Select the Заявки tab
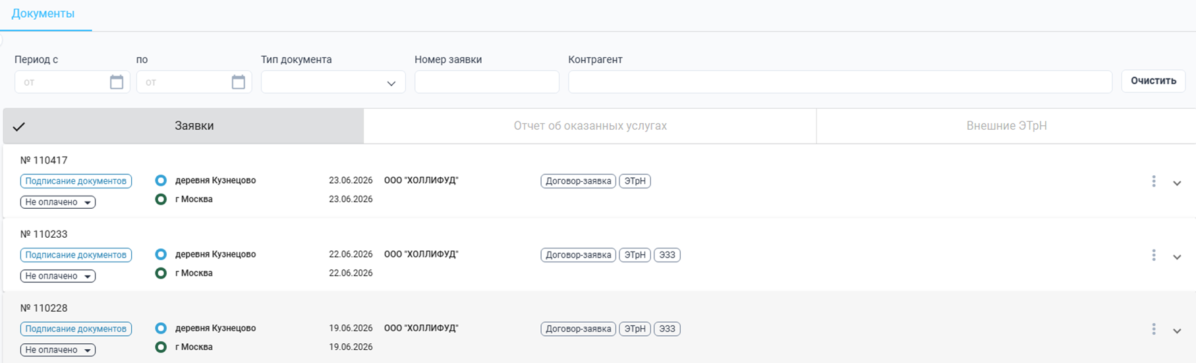This screenshot has width=1196, height=363. coord(183,126)
